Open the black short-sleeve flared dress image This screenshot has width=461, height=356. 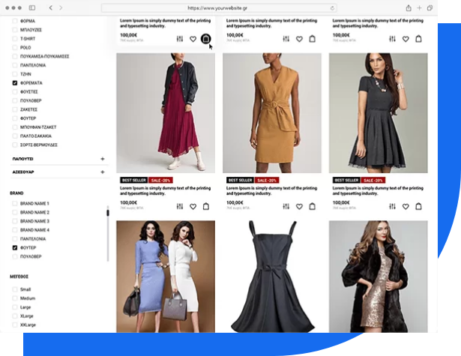tap(378, 113)
